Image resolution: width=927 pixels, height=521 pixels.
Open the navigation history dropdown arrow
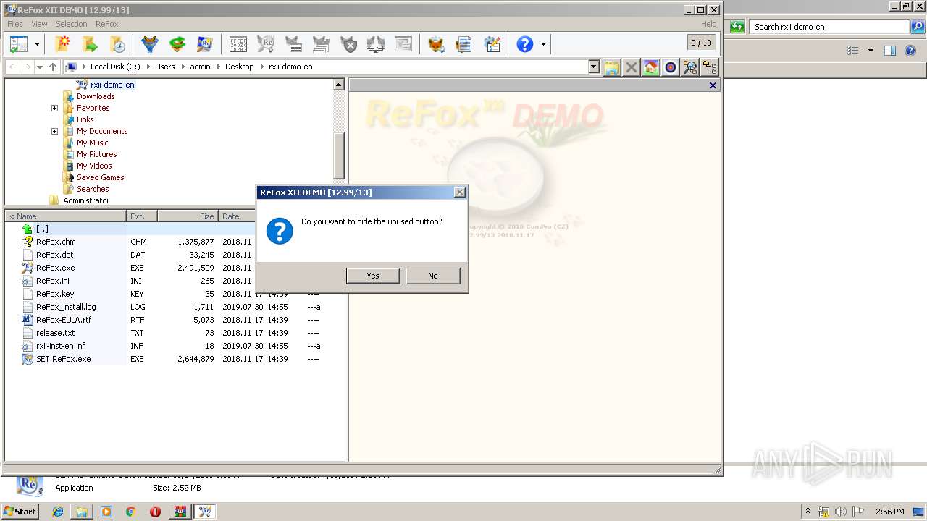pyautogui.click(x=40, y=67)
